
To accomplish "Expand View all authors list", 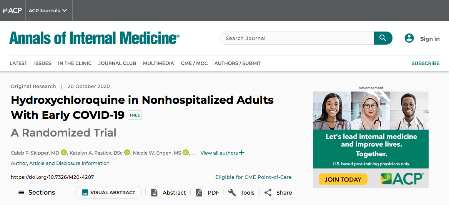I will point(222,153).
